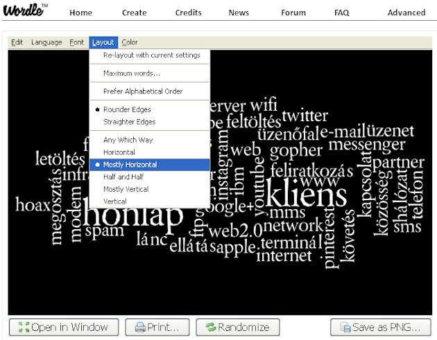Click the word 'gopher' in the cloud
The image size is (437, 340).
tap(296, 152)
